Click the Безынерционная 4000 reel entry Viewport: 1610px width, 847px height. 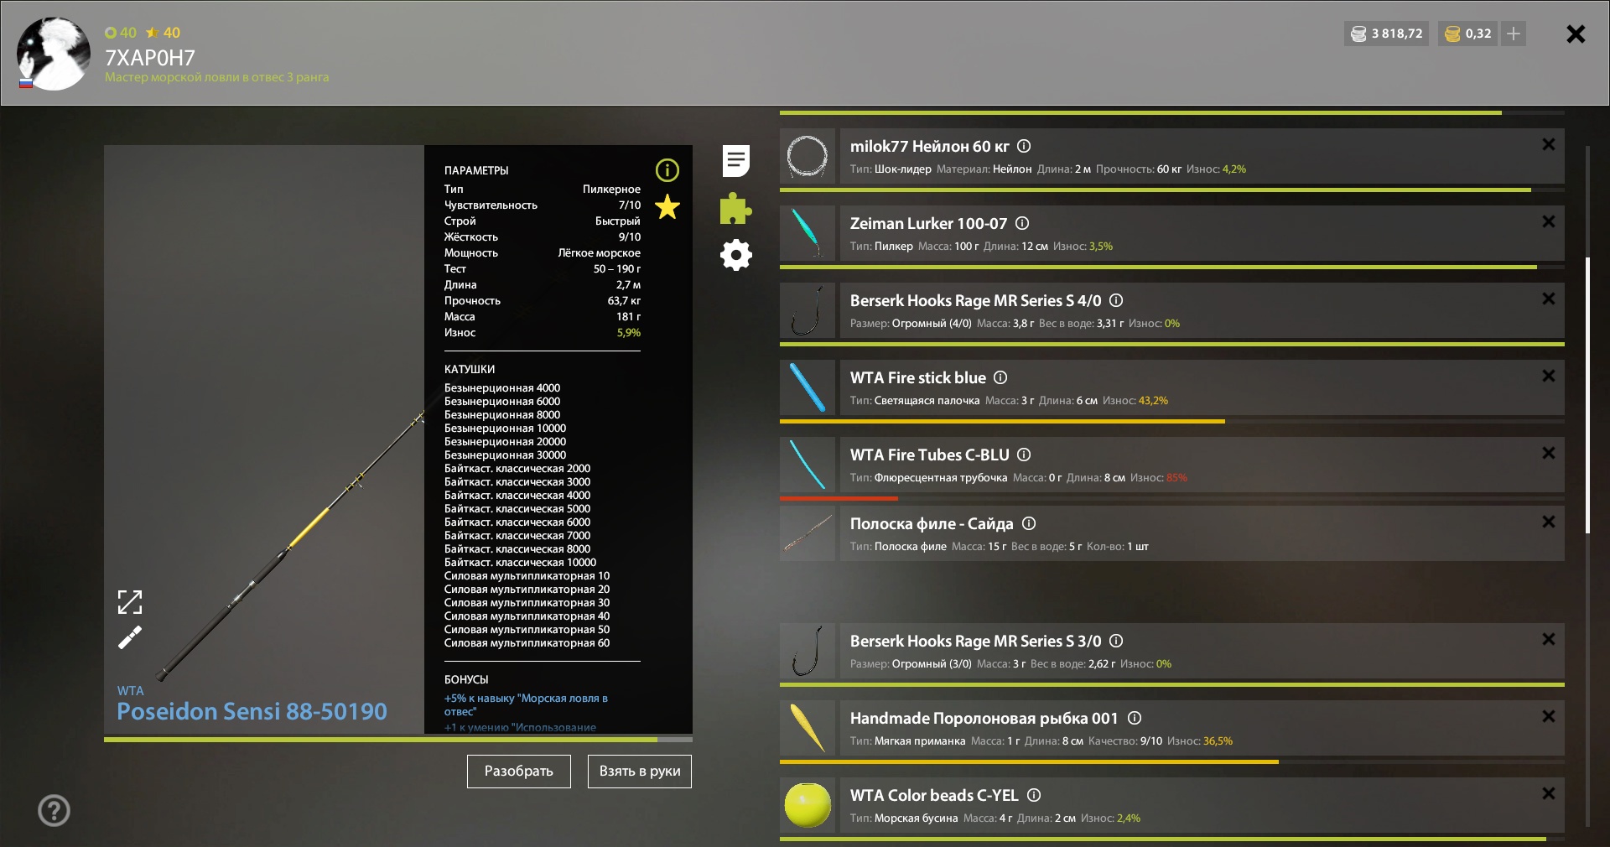click(502, 387)
